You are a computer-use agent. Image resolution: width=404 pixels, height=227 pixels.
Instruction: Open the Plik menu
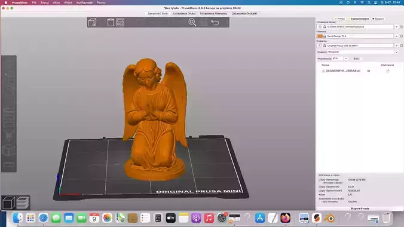tap(34, 2)
